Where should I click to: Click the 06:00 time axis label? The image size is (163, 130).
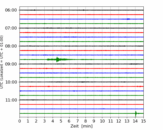[x=11, y=10]
